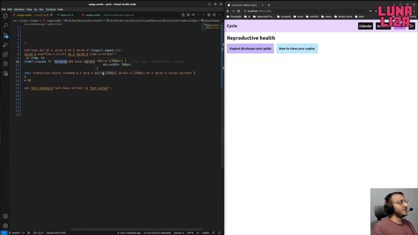Open the design tools bookmarks folder
Viewport: 418px width, 235px height.
pyautogui.click(x=344, y=16)
